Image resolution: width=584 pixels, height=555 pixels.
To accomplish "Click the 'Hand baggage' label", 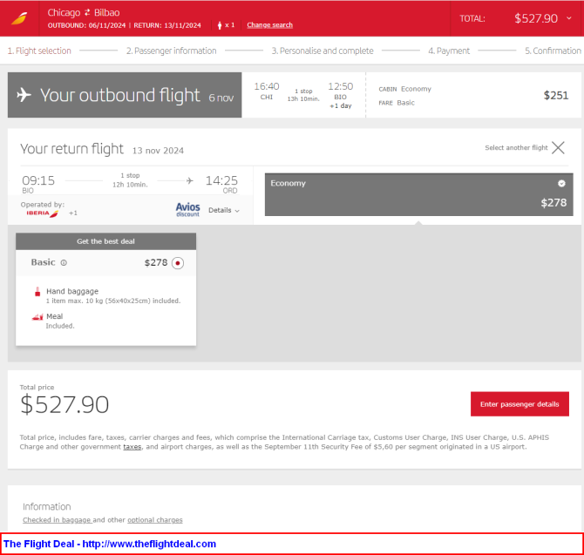I will [x=72, y=292].
